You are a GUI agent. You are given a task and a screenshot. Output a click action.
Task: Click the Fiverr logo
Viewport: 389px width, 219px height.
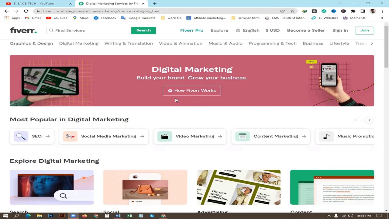point(23,30)
